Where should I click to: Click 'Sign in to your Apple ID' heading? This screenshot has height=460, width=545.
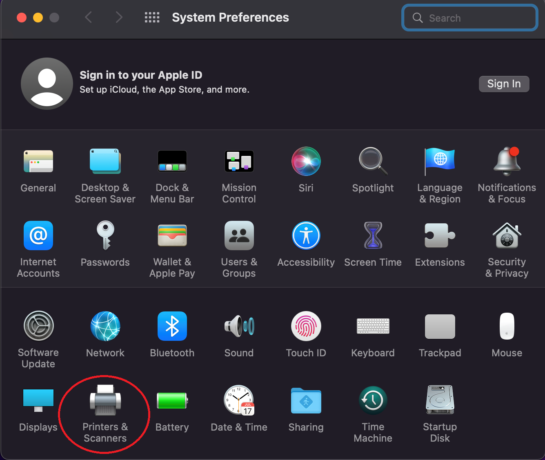(141, 75)
